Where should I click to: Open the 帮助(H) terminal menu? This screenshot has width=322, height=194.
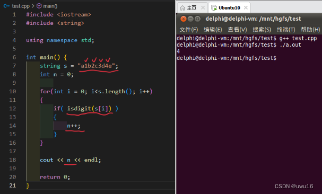click(310, 30)
